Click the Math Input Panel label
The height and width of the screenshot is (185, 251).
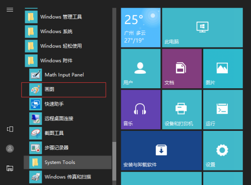point(64,75)
